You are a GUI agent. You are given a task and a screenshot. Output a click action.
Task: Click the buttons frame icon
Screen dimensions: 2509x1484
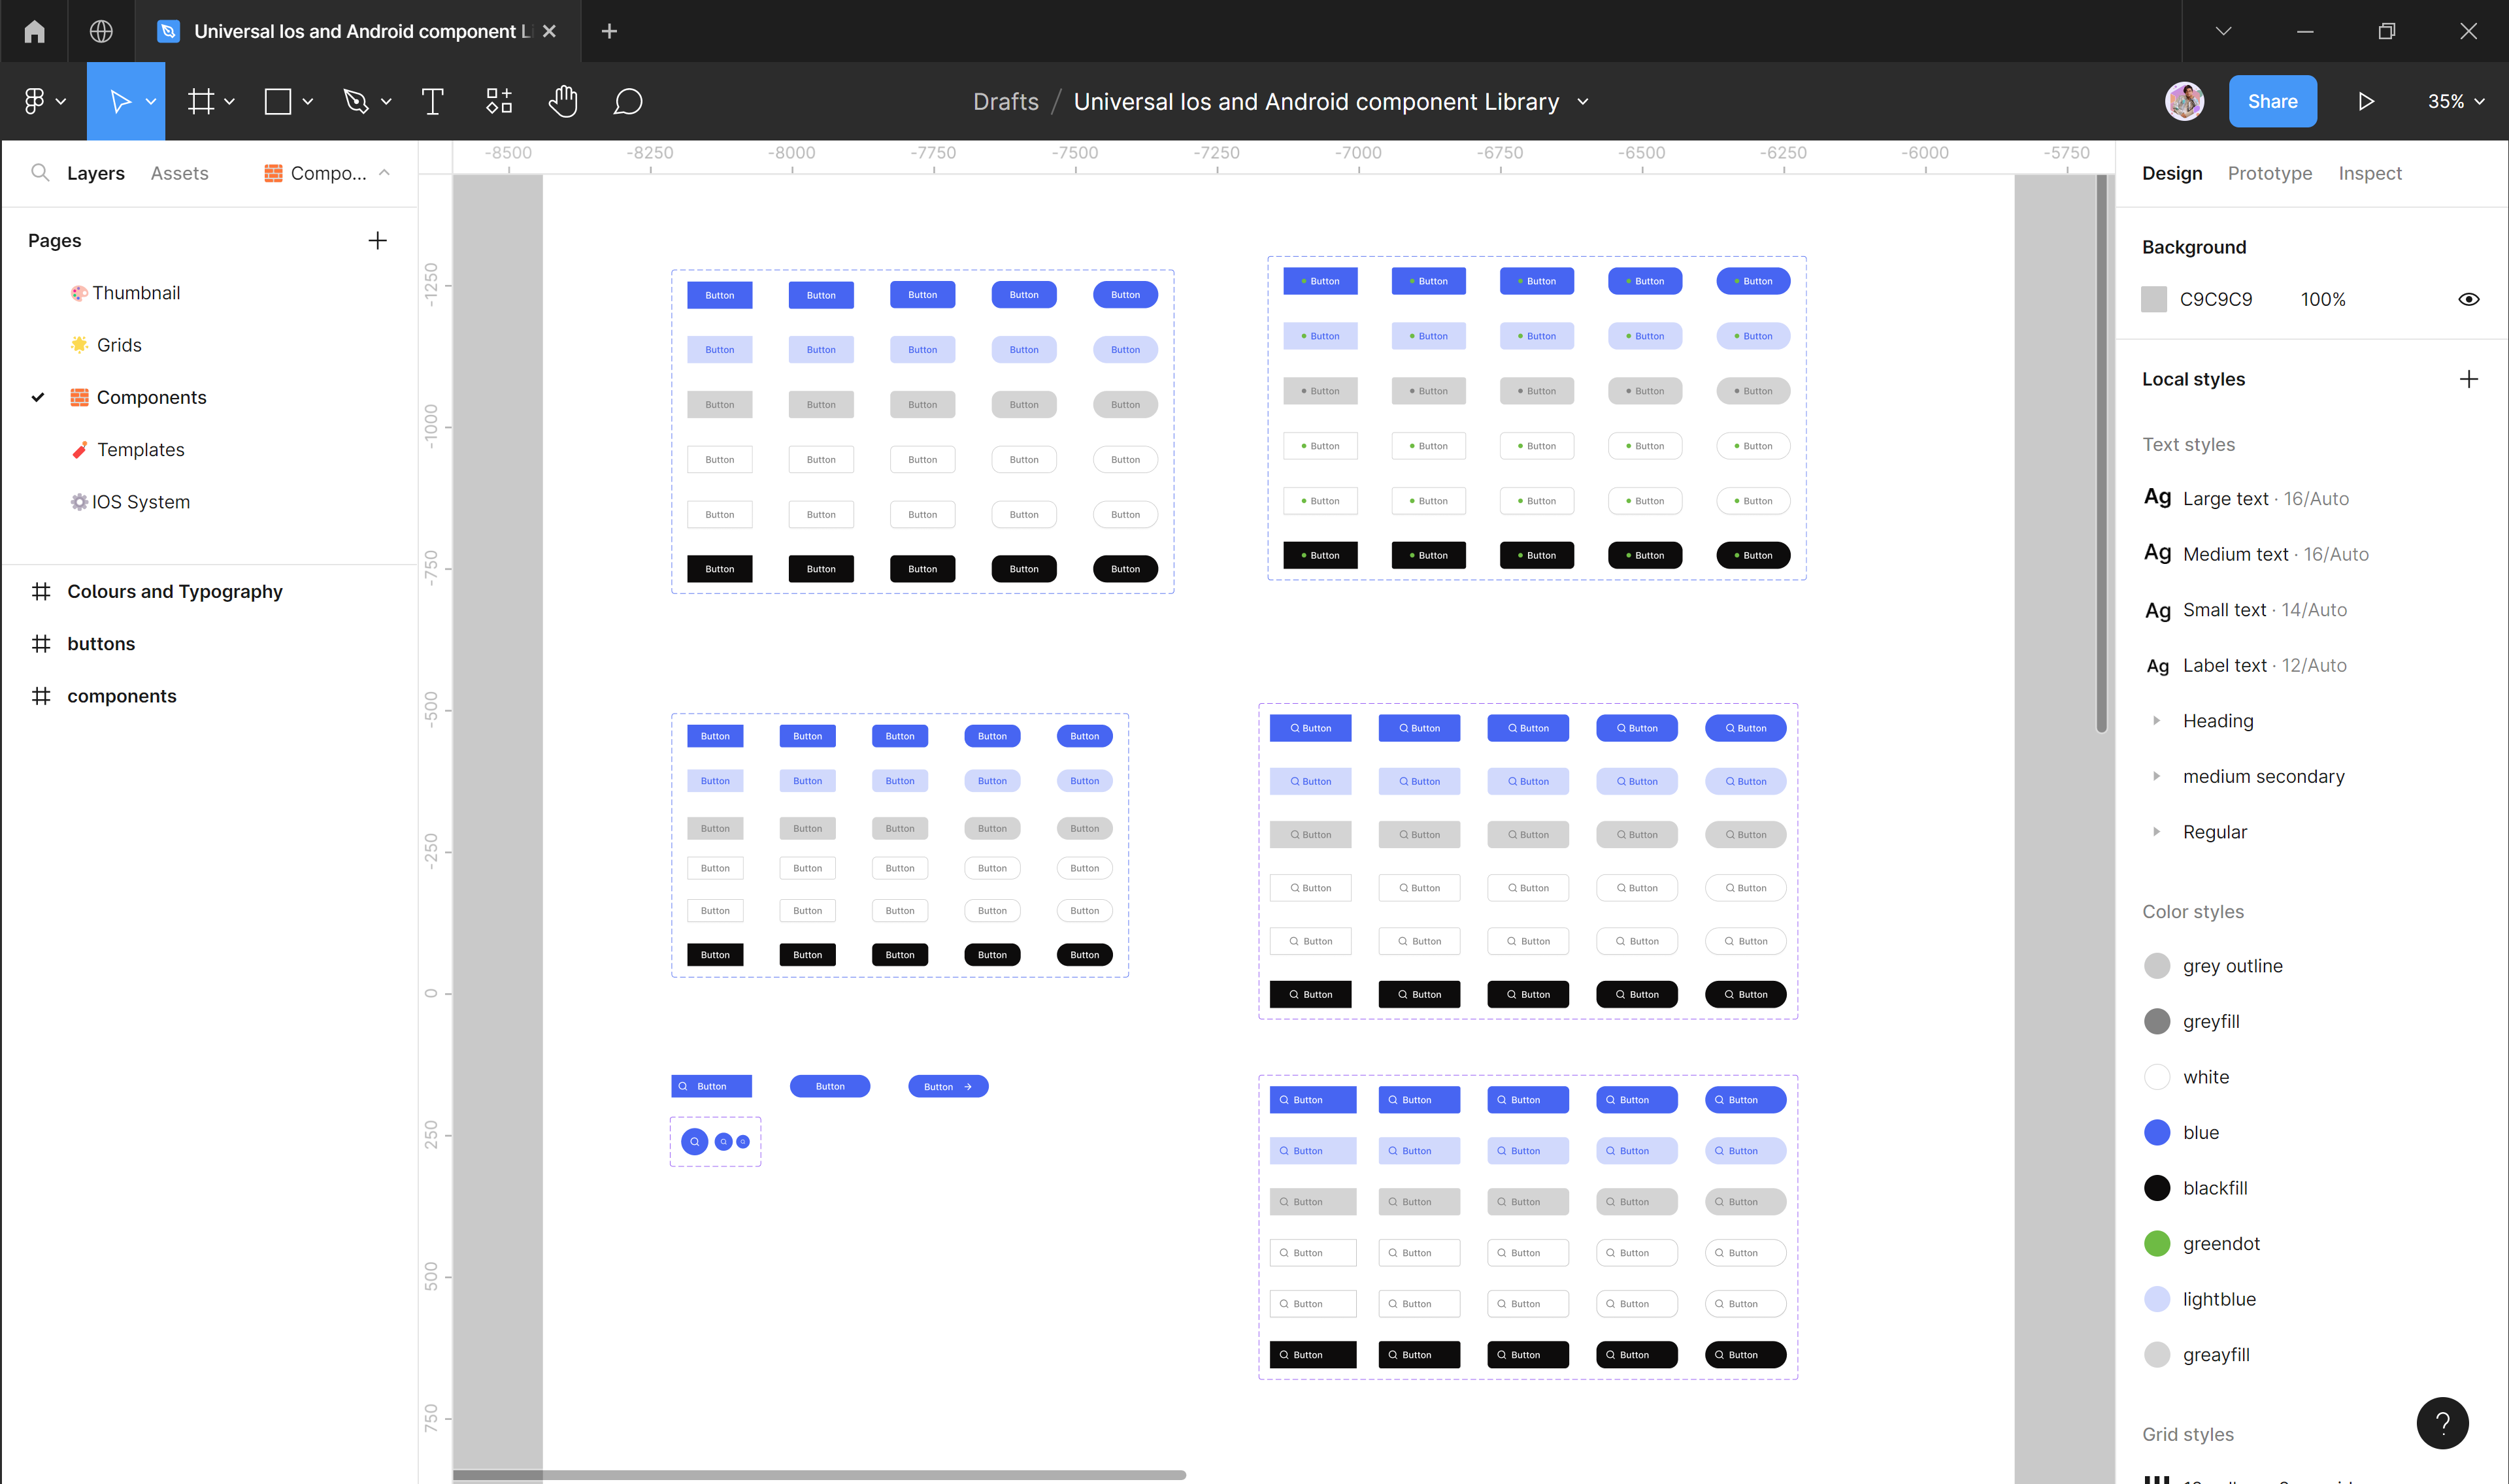41,644
